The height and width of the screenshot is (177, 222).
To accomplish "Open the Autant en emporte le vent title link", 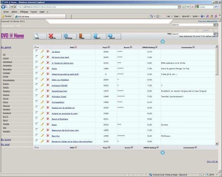I will tap(64, 114).
